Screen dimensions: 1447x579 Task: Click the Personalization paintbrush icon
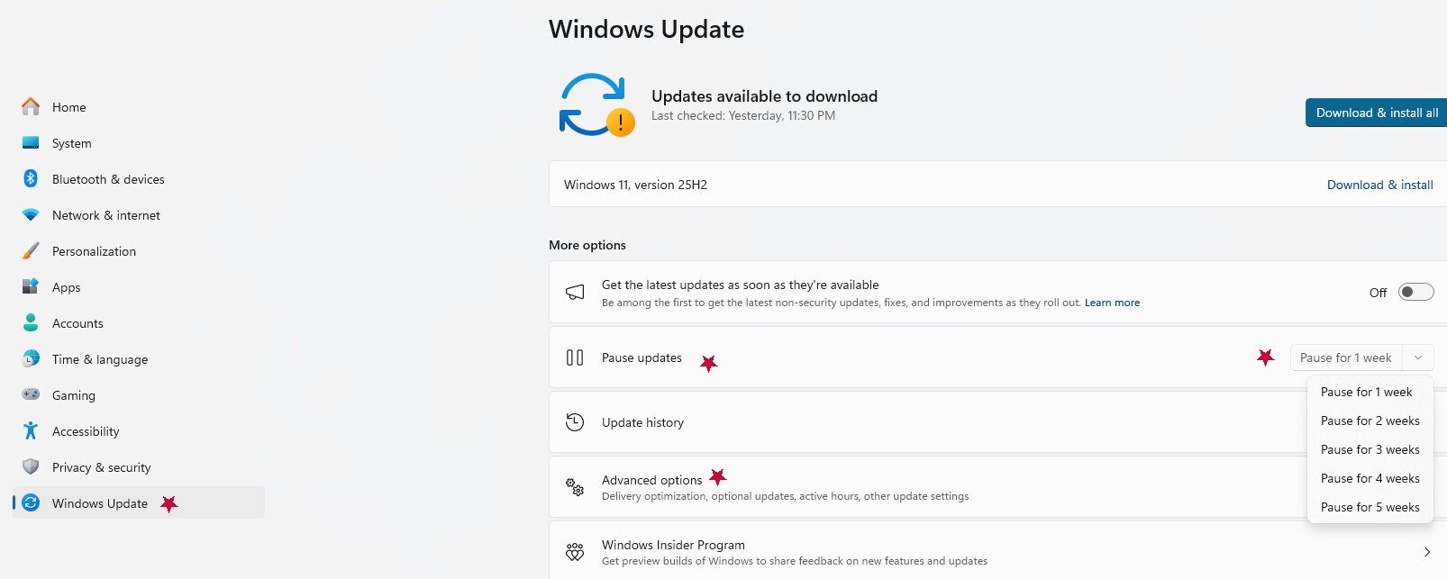pos(31,251)
